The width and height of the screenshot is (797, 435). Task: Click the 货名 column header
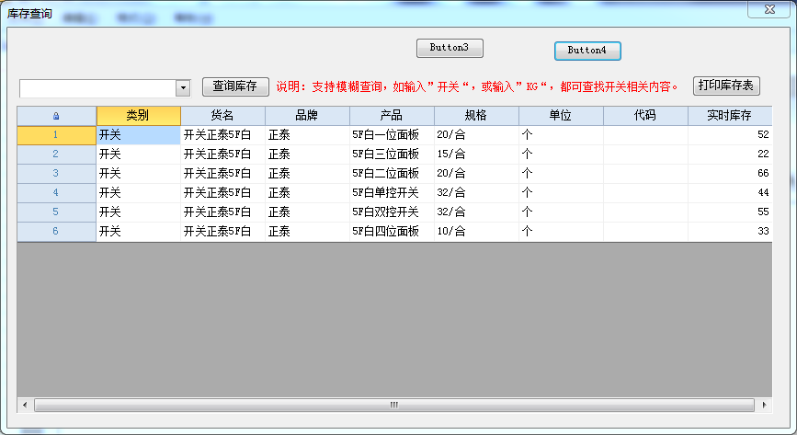222,116
